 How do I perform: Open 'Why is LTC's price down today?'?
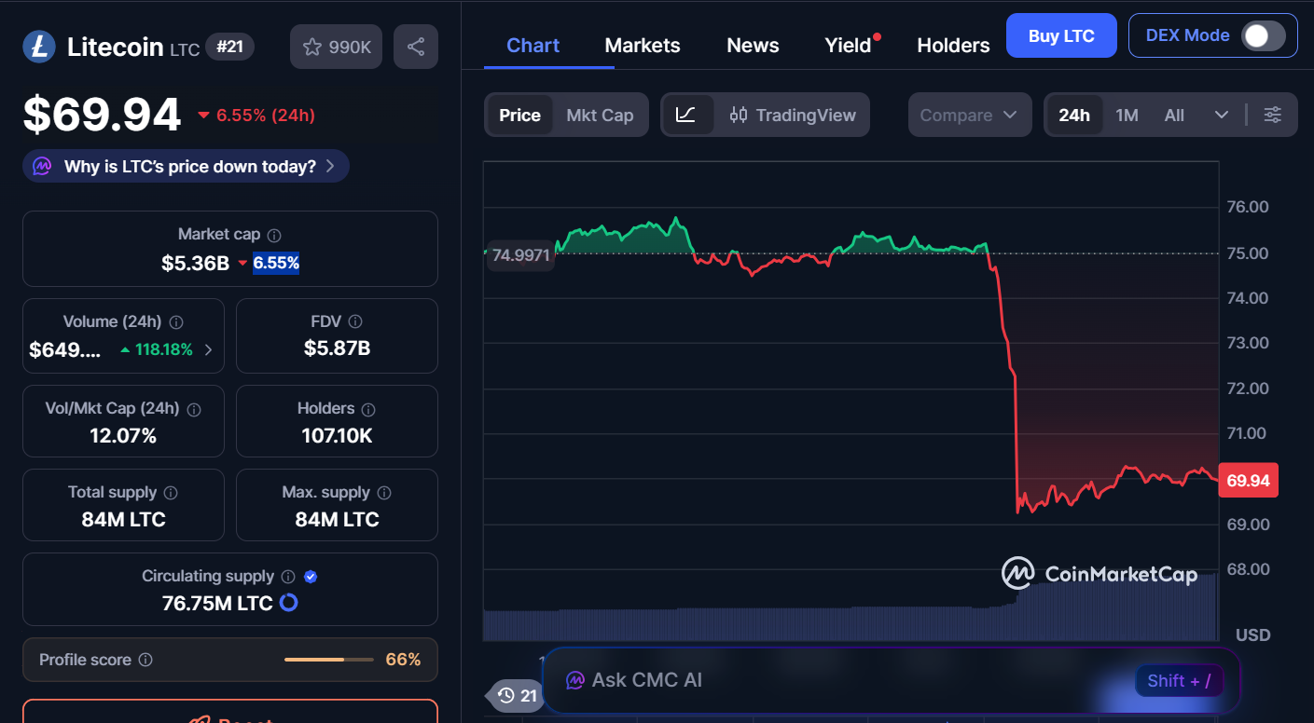tap(185, 165)
